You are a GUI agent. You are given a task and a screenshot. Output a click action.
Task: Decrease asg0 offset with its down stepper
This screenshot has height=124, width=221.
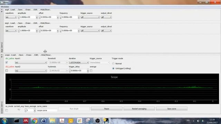40,17
